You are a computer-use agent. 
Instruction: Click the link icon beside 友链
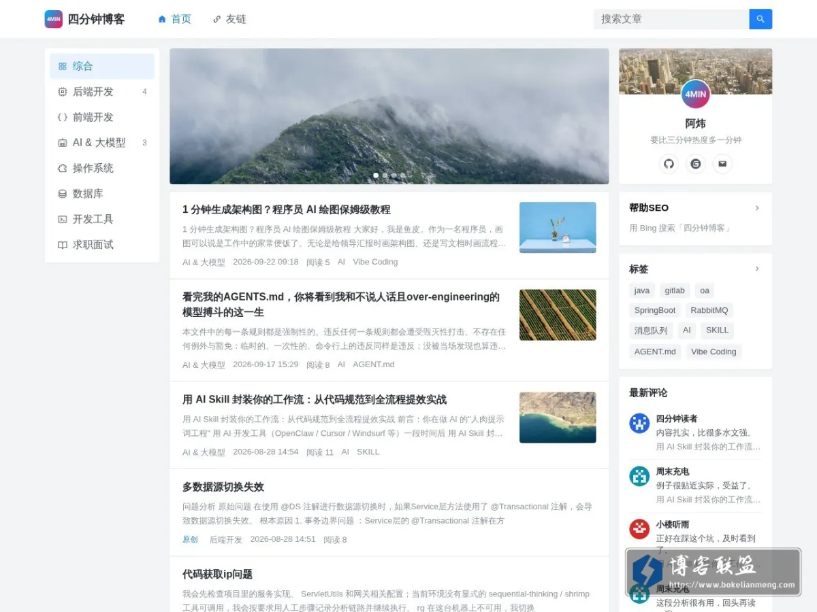[x=217, y=19]
